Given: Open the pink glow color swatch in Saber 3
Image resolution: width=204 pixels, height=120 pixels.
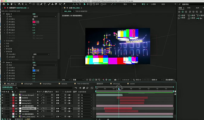Looking at the screenshot, I should click(34, 22).
